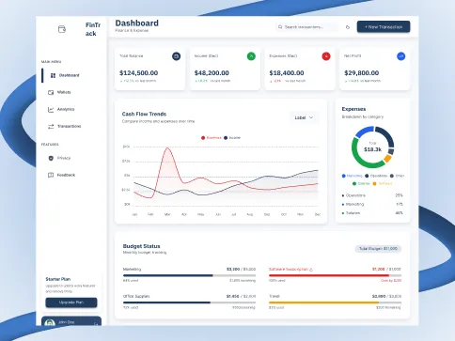Click the $124,500.00 total balance value

coord(138,73)
